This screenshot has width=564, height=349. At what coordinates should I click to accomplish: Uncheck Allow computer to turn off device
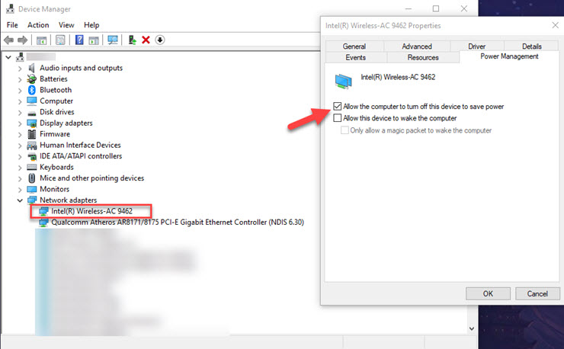[x=338, y=107]
